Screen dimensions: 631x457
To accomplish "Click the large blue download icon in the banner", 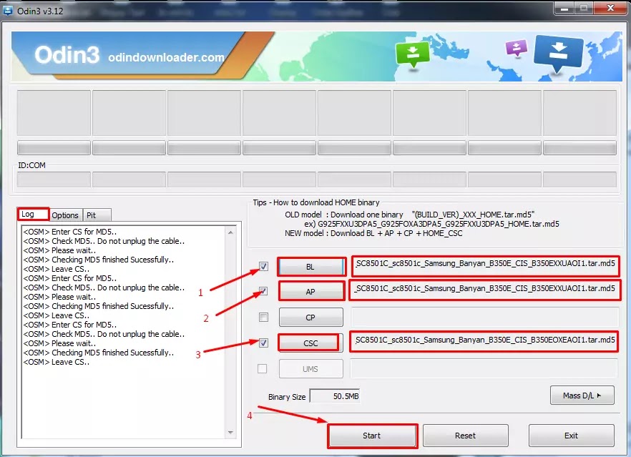I will click(x=559, y=54).
